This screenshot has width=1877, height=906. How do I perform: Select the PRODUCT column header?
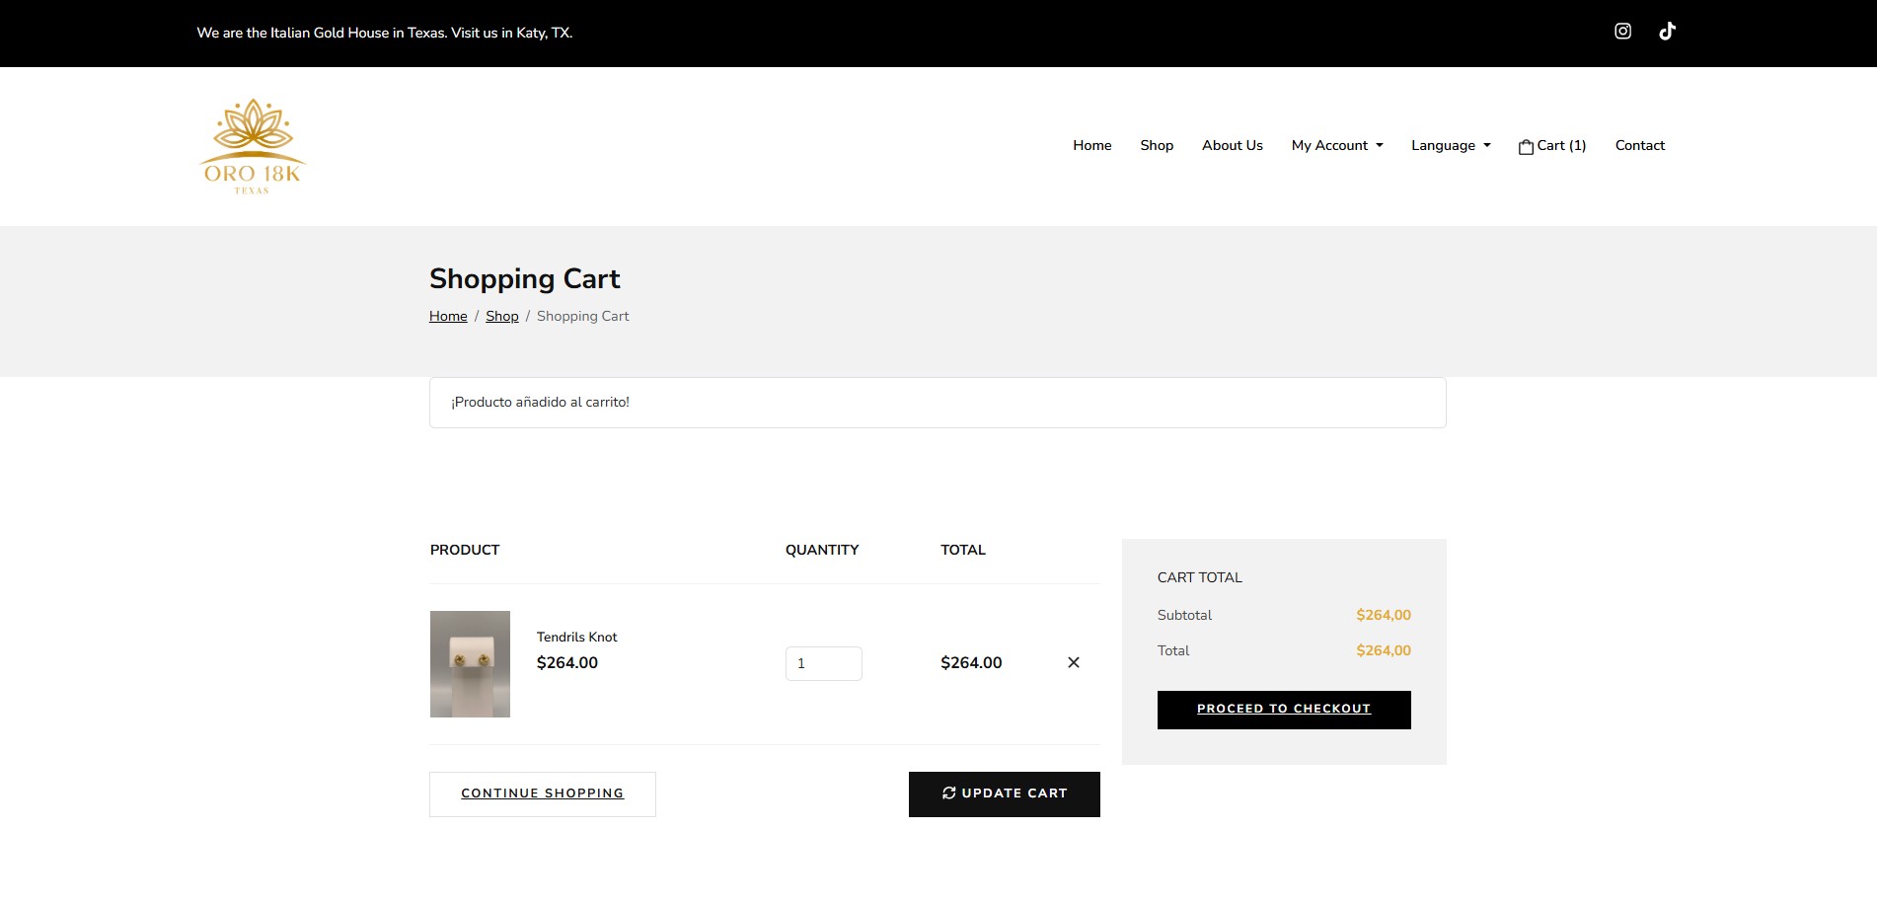coord(465,550)
